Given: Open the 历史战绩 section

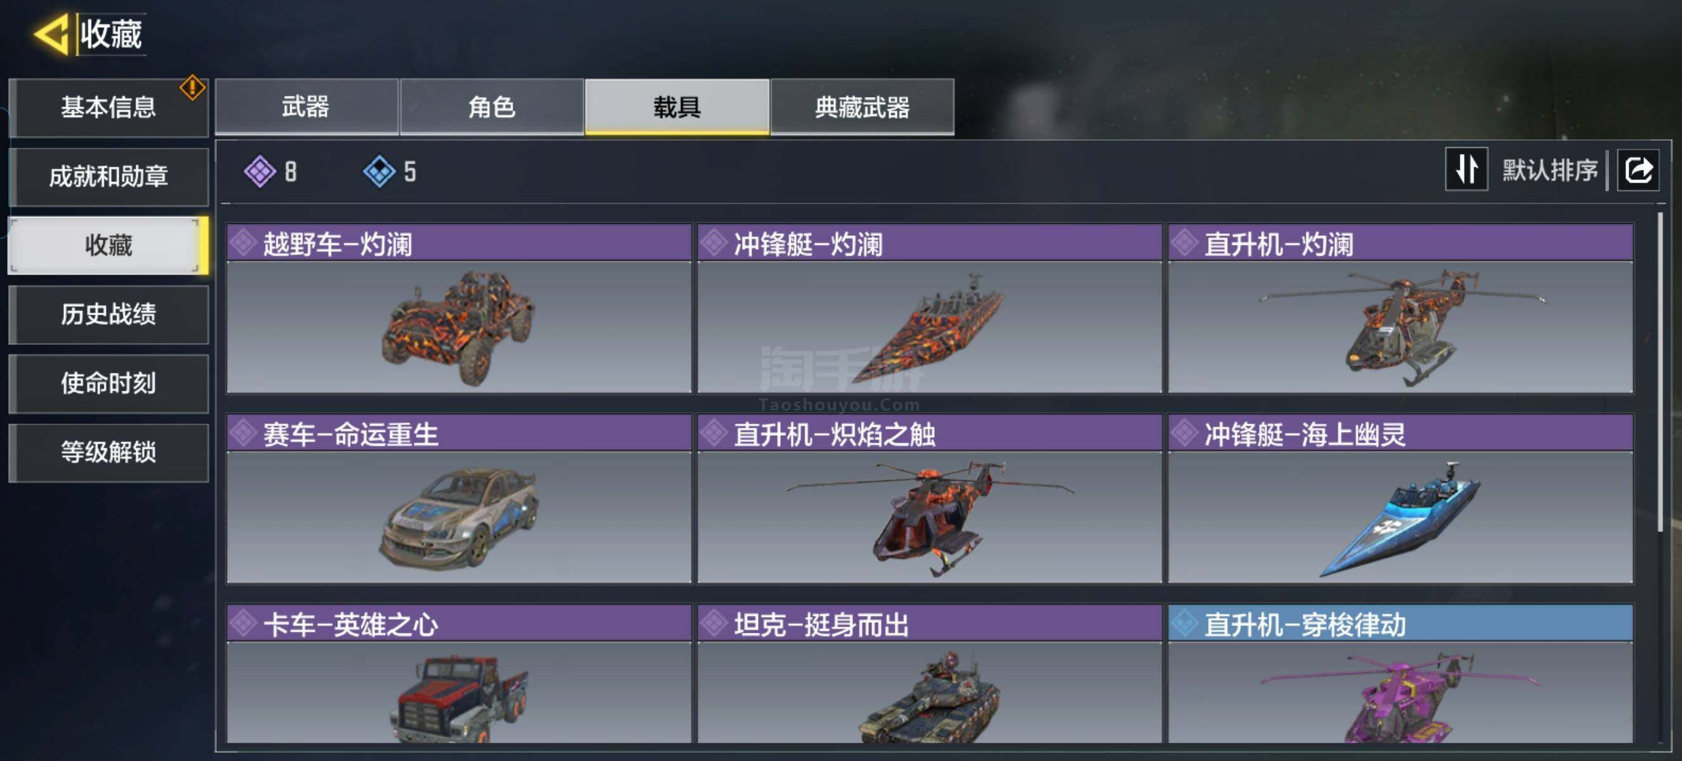Looking at the screenshot, I should 109,314.
